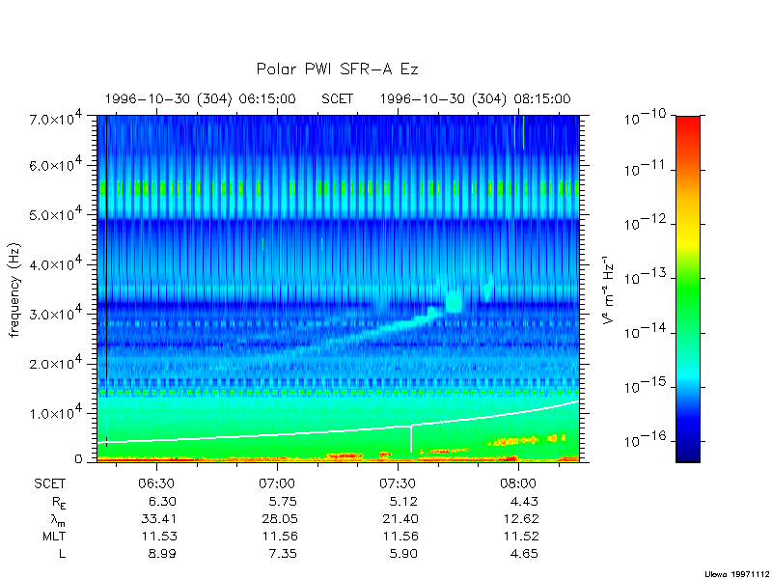Image resolution: width=772 pixels, height=579 pixels.
Task: Click the L value 8.99
Action: coord(162,553)
